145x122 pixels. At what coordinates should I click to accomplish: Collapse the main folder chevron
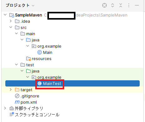pos(17,33)
